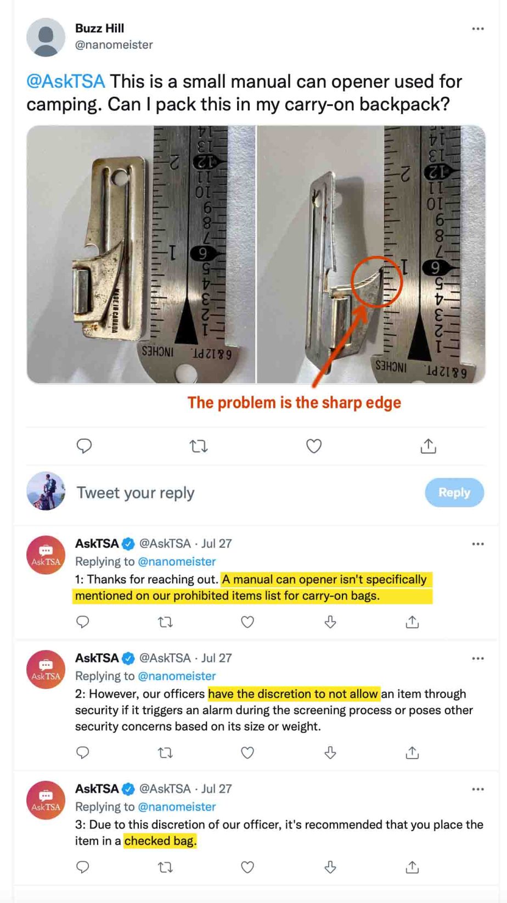Open the @AskTSA mention link in tweet
507x903 pixels.
tap(65, 82)
